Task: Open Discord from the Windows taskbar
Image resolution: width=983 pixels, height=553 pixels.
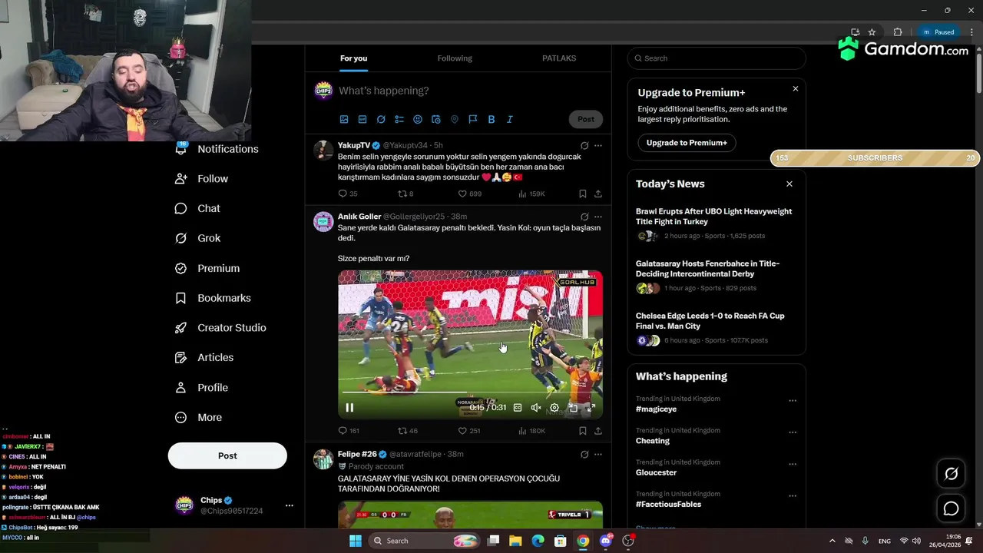Action: 605,541
